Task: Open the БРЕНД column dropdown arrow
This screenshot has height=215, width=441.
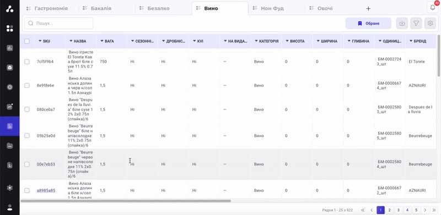Action: pyautogui.click(x=411, y=41)
